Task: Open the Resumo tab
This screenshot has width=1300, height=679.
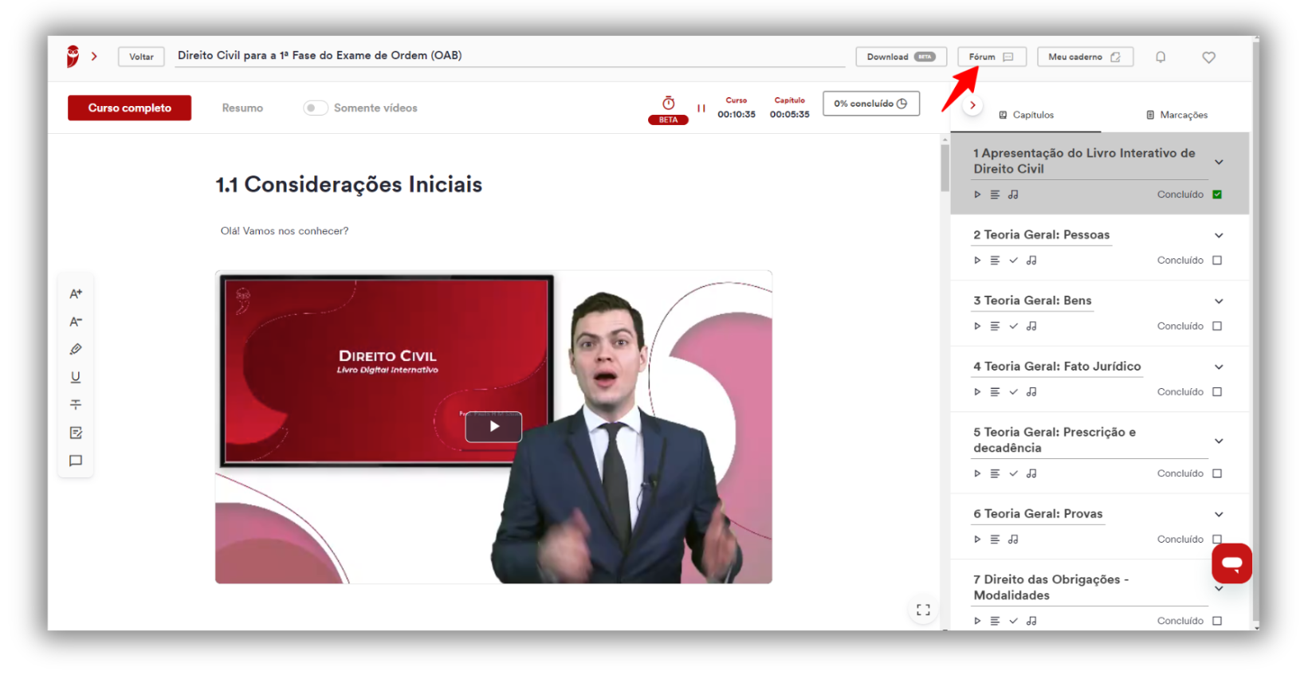Action: click(242, 108)
